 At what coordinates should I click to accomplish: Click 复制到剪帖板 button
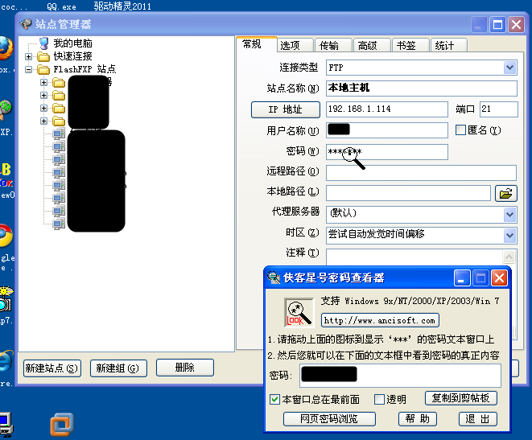[460, 398]
